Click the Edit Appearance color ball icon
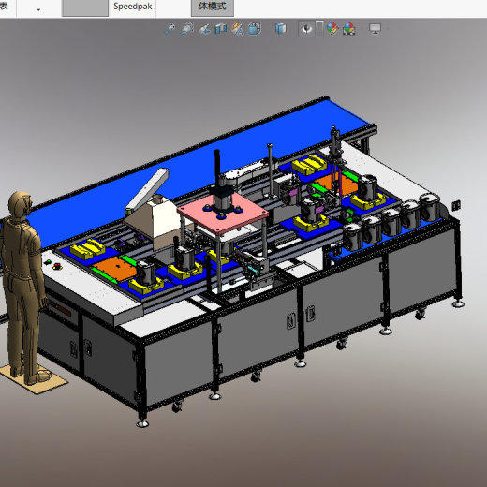 [332, 29]
